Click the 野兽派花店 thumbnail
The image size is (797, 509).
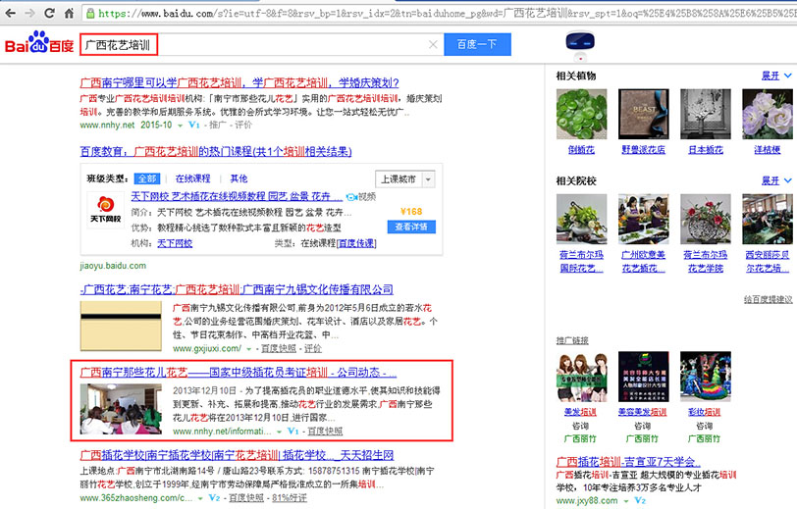(x=644, y=115)
